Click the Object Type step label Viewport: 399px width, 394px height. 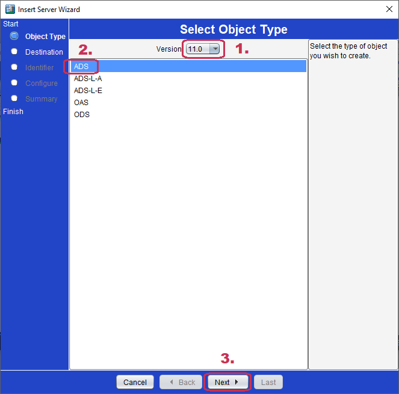tap(45, 36)
